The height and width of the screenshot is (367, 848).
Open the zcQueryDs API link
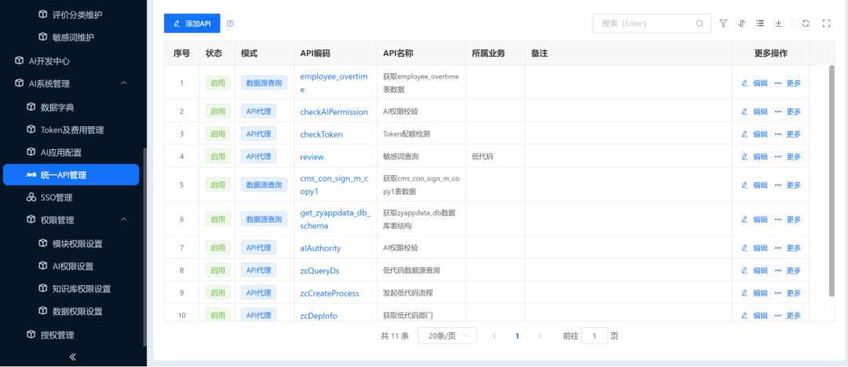click(x=320, y=270)
